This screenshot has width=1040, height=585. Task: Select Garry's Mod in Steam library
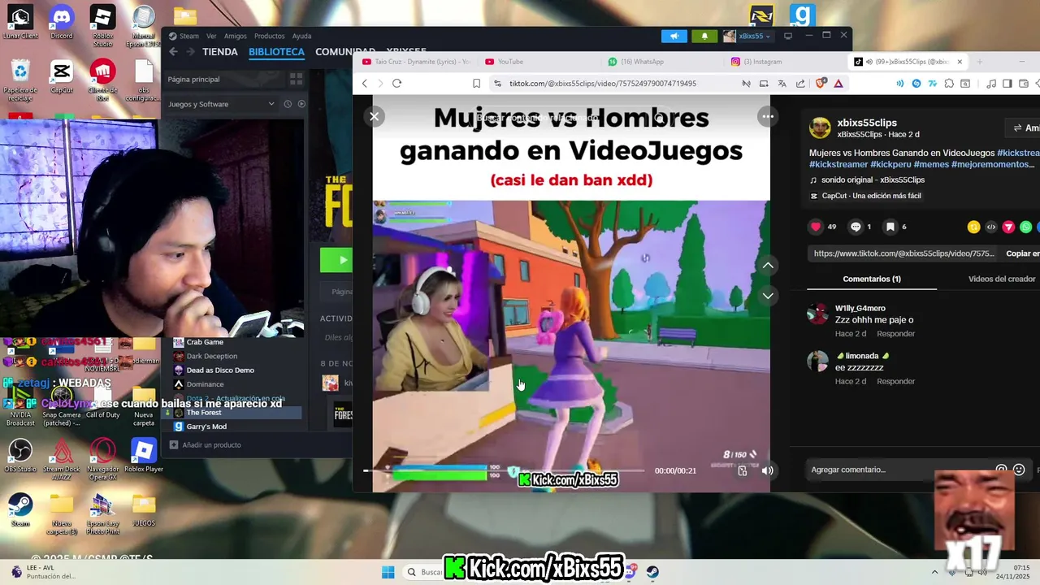pos(206,427)
